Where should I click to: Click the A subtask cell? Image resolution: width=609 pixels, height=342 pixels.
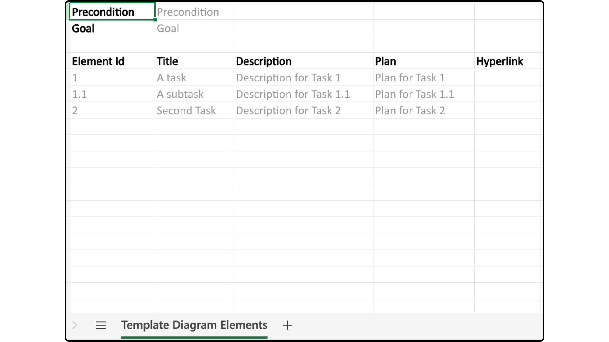(x=194, y=94)
